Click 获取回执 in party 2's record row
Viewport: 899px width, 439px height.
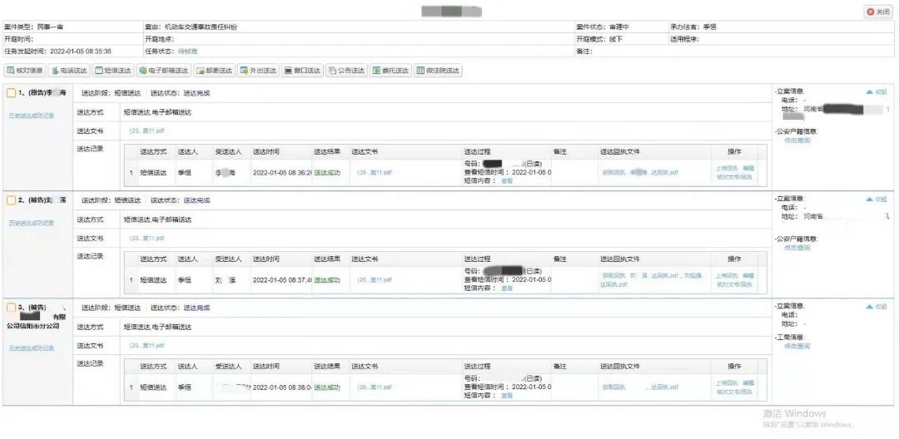613,276
